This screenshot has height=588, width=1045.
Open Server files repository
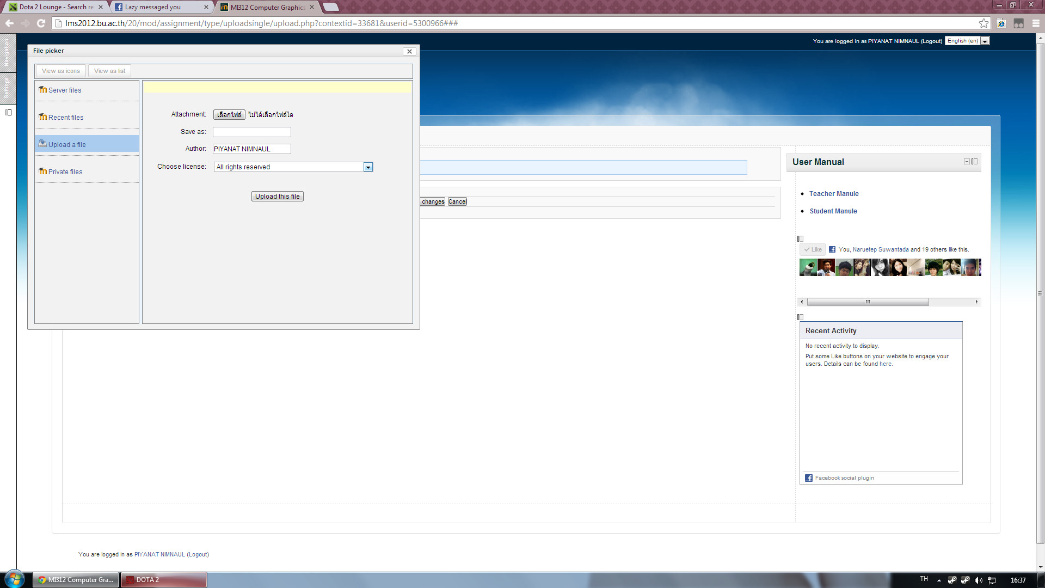point(64,90)
